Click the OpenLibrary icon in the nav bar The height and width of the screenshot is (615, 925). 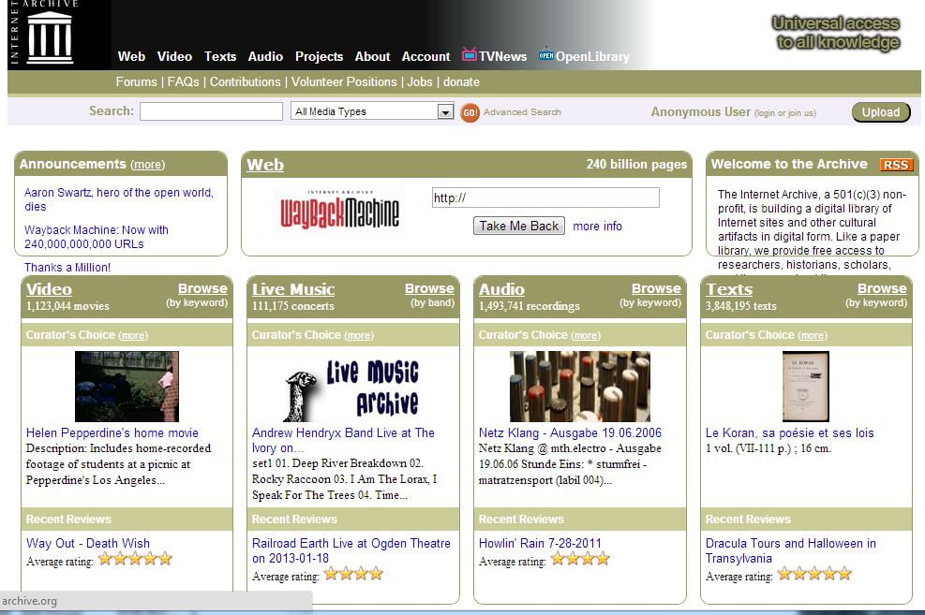(545, 55)
